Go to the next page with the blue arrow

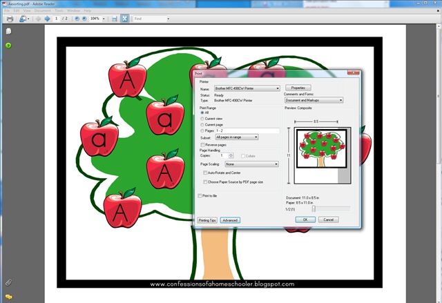point(47,19)
